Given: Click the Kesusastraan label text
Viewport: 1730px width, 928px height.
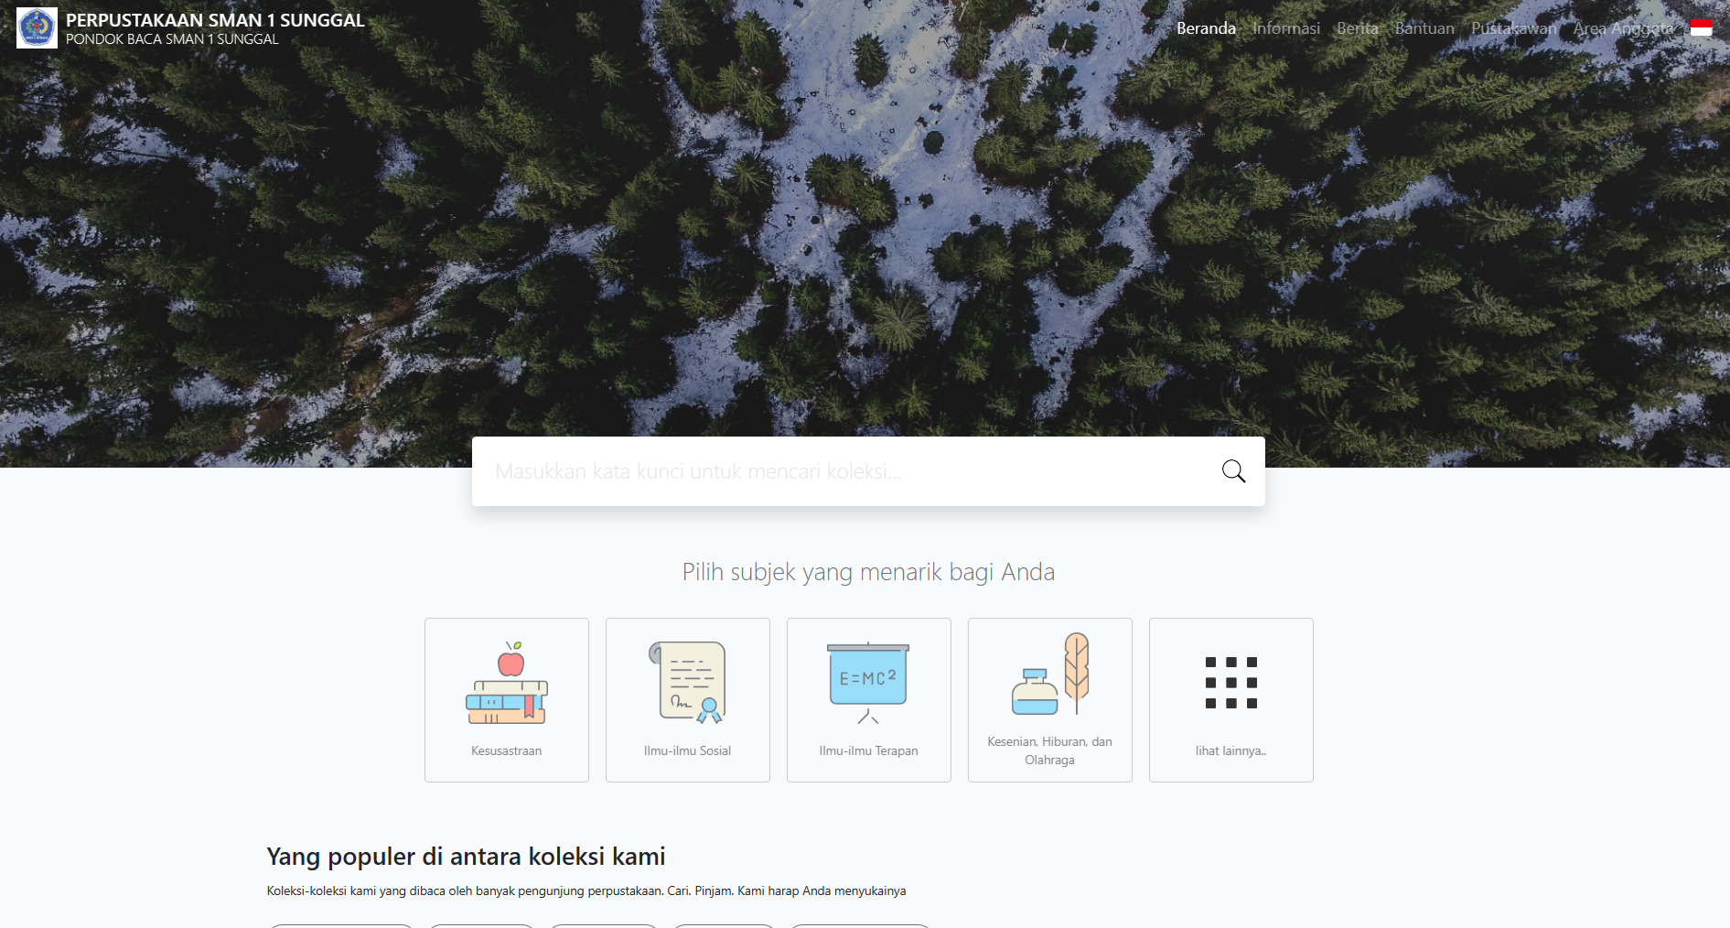Looking at the screenshot, I should coord(507,750).
